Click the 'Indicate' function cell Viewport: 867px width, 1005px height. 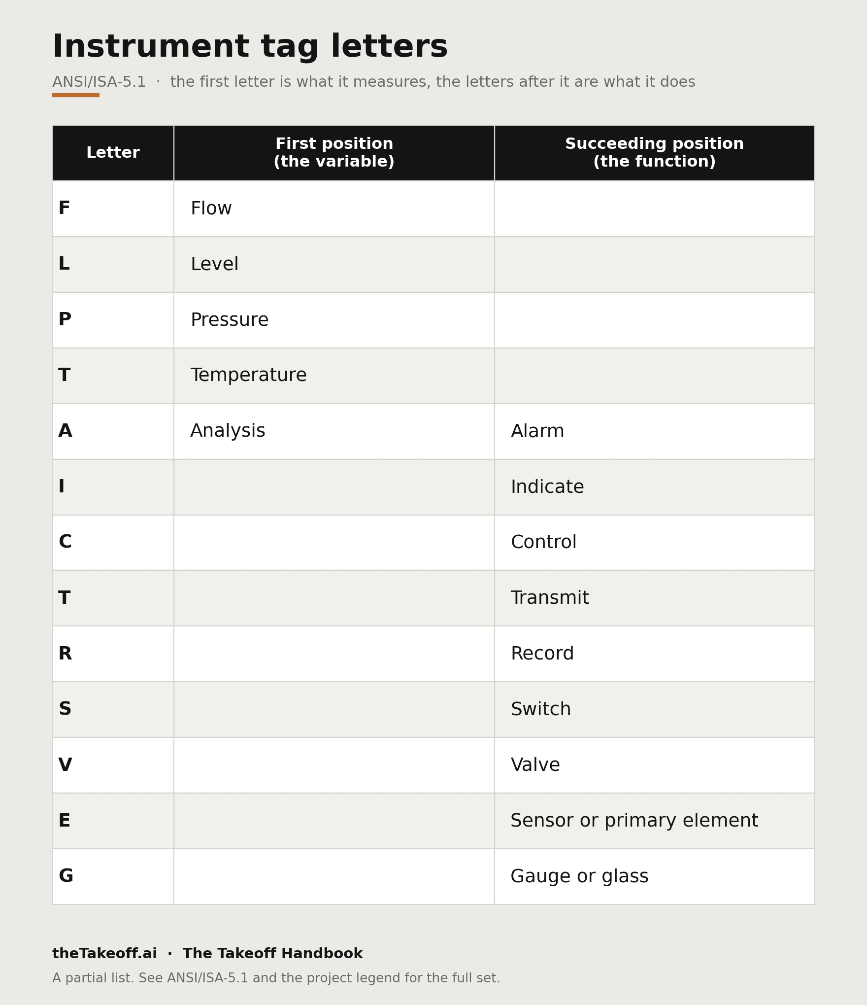654,487
